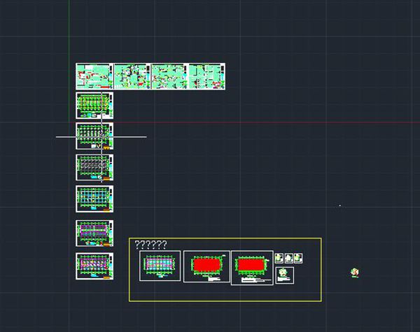Viewport: 420px width, 332px height.
Task: Click the bottom sheet in the left column
Action: pyautogui.click(x=94, y=267)
